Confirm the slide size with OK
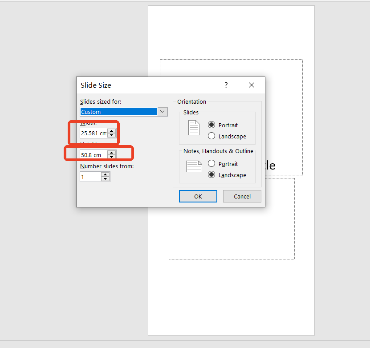 pos(198,196)
